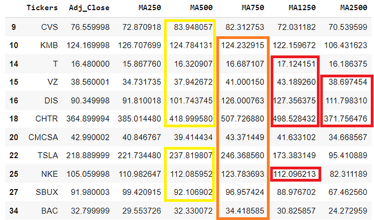This screenshot has width=374, height=220.
Task: Click row index 15
Action: click(x=13, y=82)
